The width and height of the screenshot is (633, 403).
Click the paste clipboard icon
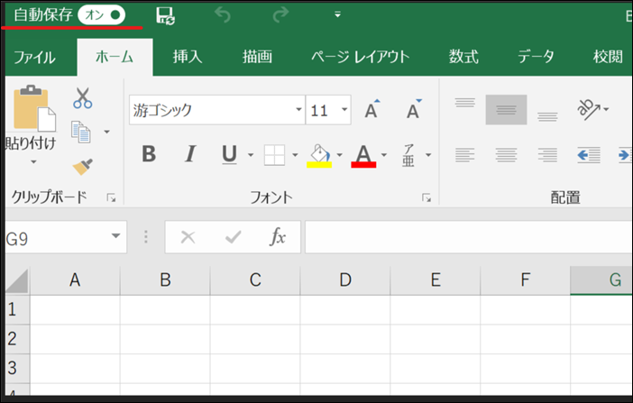[x=34, y=108]
